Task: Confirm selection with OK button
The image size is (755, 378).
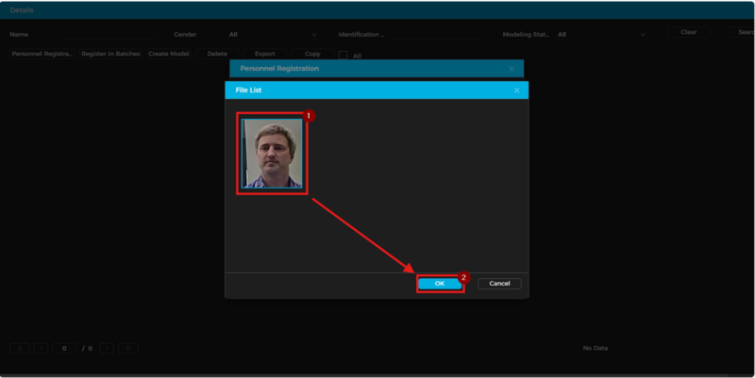Action: coord(439,283)
